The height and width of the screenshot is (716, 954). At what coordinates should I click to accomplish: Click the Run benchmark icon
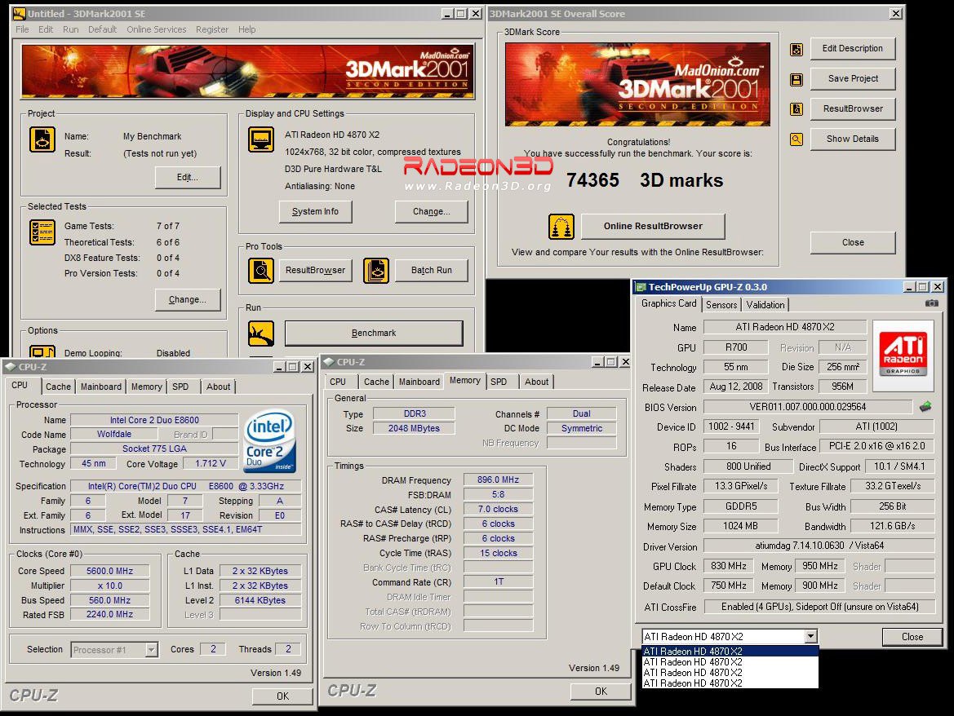[261, 333]
